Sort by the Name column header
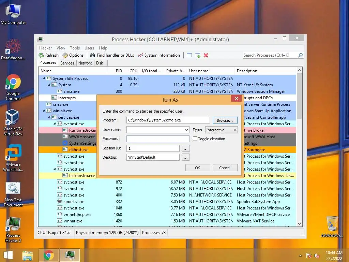This screenshot has height=262, width=349. click(x=73, y=71)
